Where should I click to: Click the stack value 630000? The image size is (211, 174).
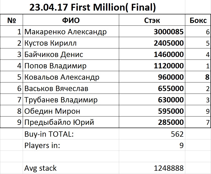coord(170,100)
